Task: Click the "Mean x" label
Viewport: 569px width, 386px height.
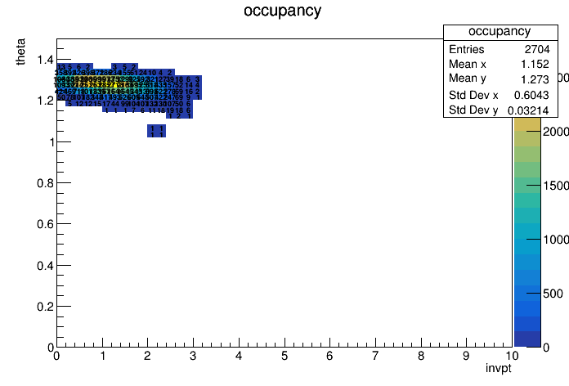Action: [x=468, y=65]
